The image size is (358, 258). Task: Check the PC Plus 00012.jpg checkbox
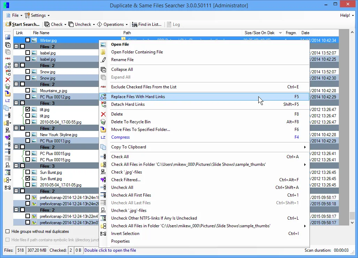coord(28,96)
